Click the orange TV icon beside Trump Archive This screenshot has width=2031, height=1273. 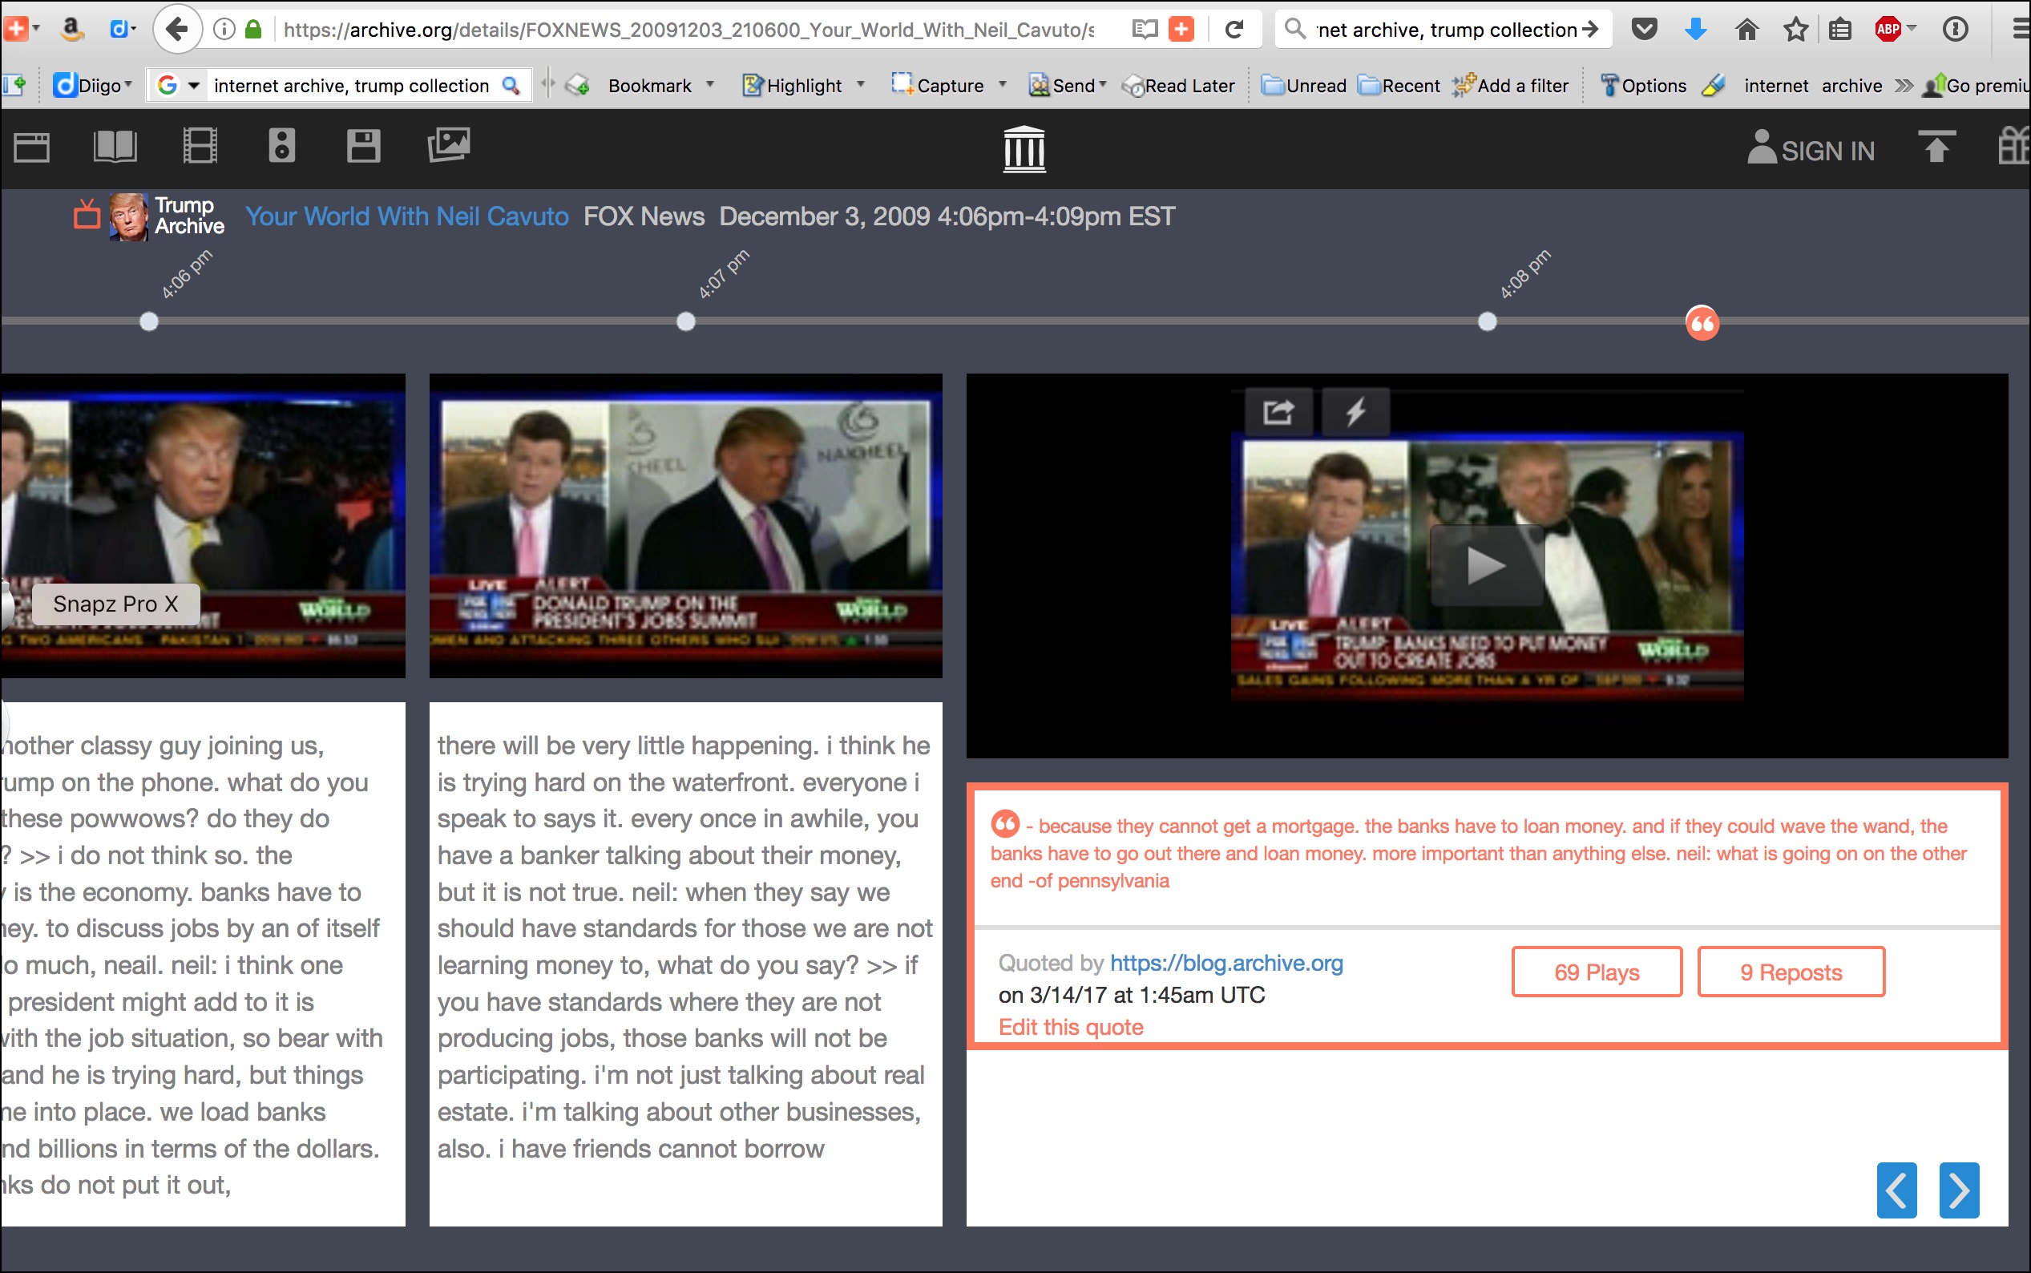pos(87,213)
